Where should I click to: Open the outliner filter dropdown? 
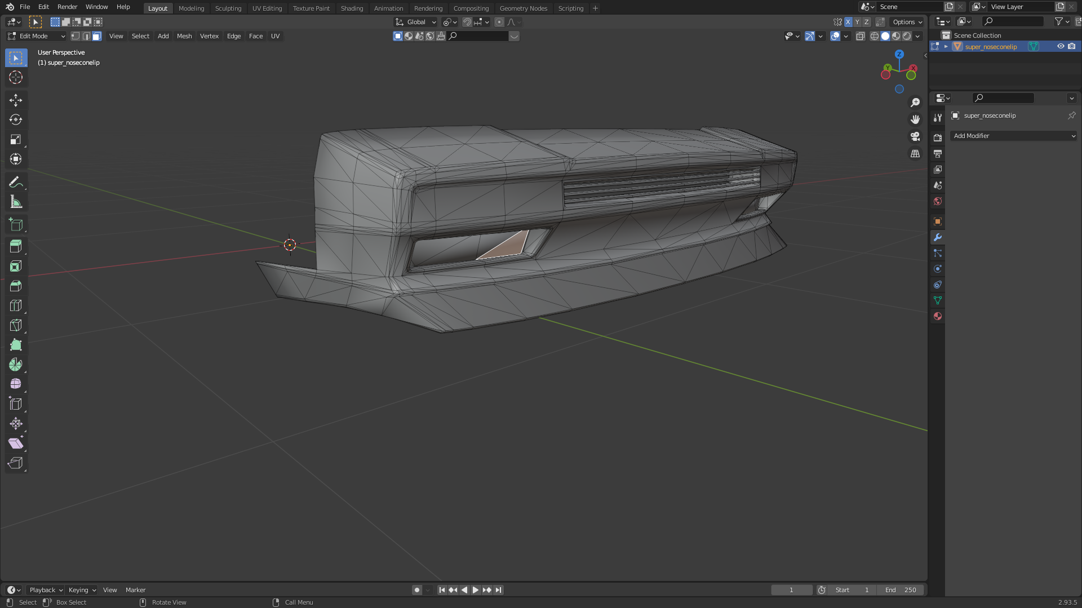point(1062,21)
